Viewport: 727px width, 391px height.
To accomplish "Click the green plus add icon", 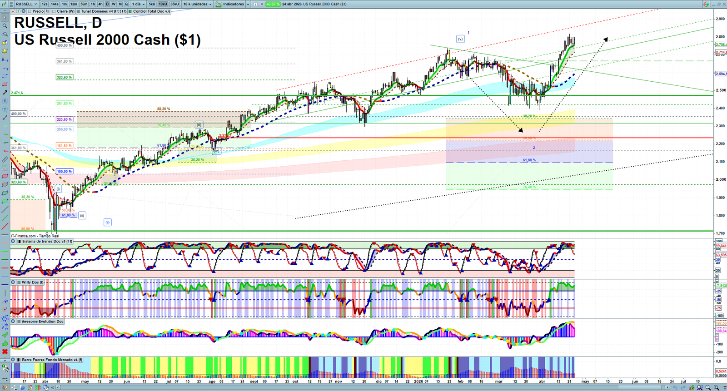I will [18, 11].
